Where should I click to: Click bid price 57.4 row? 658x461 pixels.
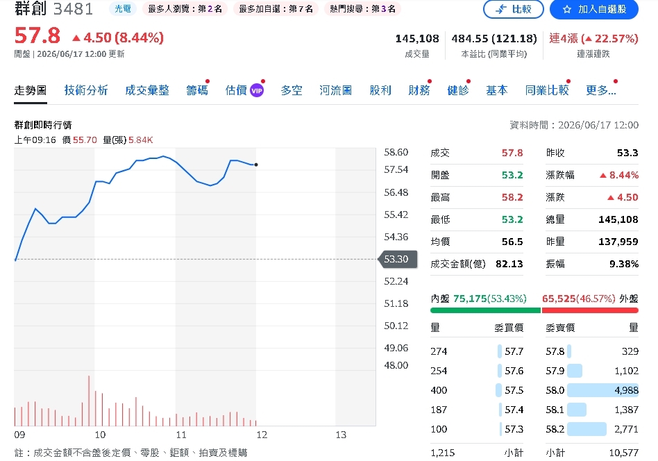tap(477, 410)
